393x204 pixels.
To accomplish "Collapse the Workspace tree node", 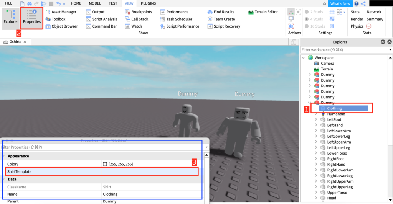I will point(303,58).
